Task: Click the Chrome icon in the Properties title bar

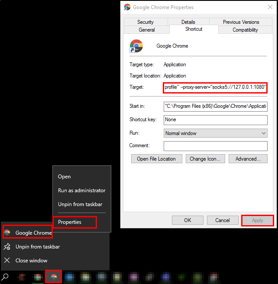Action: point(127,7)
